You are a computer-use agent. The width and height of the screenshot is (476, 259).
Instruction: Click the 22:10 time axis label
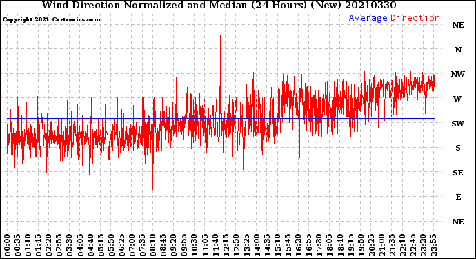click(x=402, y=245)
